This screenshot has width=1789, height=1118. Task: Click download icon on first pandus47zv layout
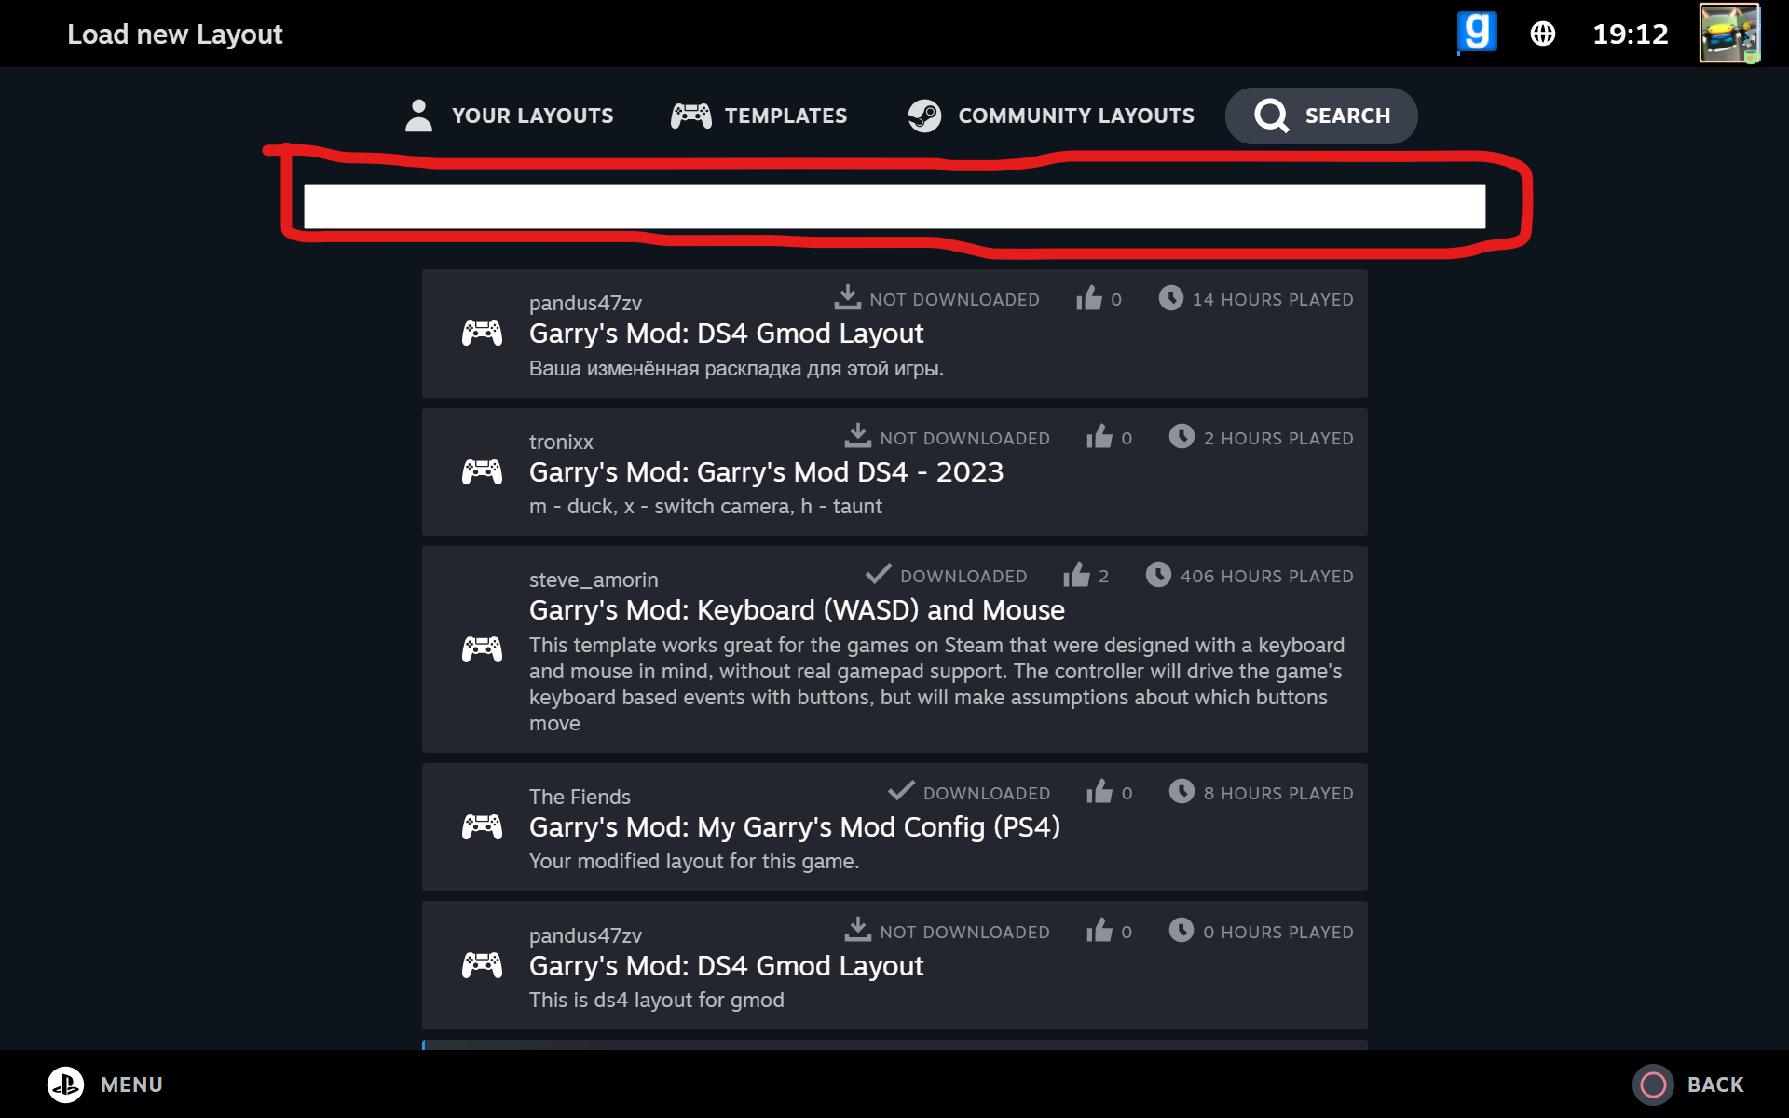[x=847, y=298]
